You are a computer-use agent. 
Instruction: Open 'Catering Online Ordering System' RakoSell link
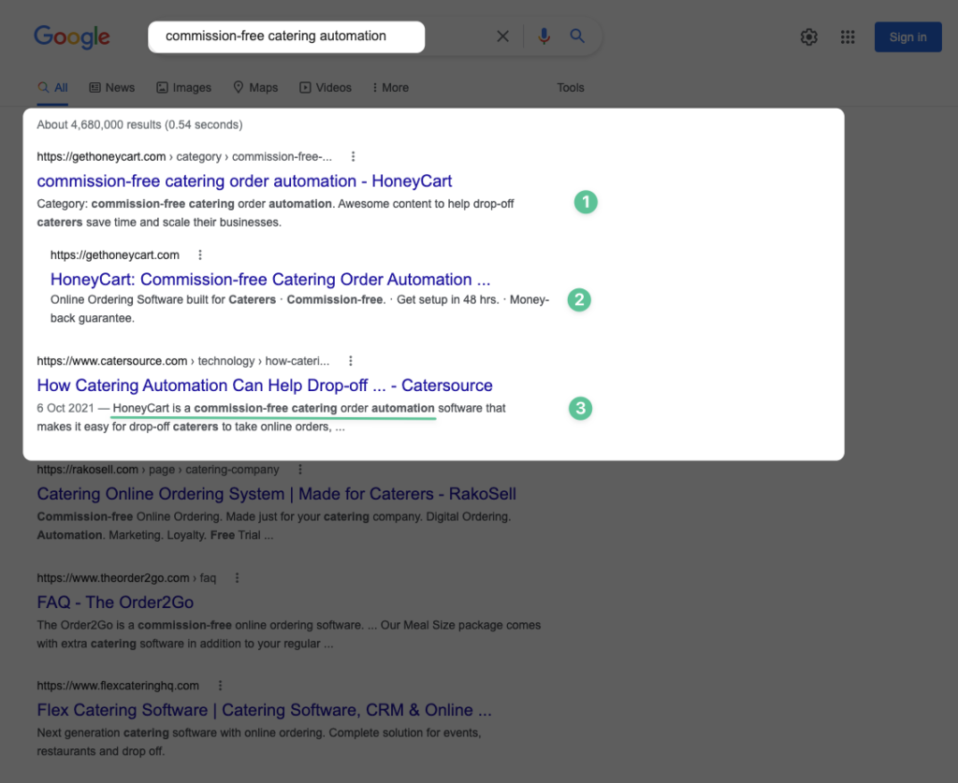click(276, 494)
